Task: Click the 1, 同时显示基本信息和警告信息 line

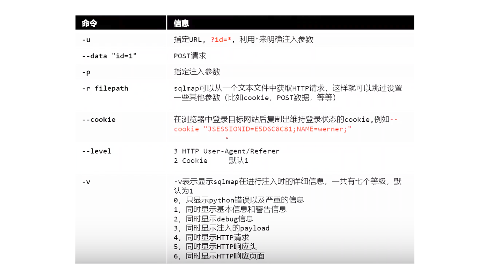Action: [230, 210]
